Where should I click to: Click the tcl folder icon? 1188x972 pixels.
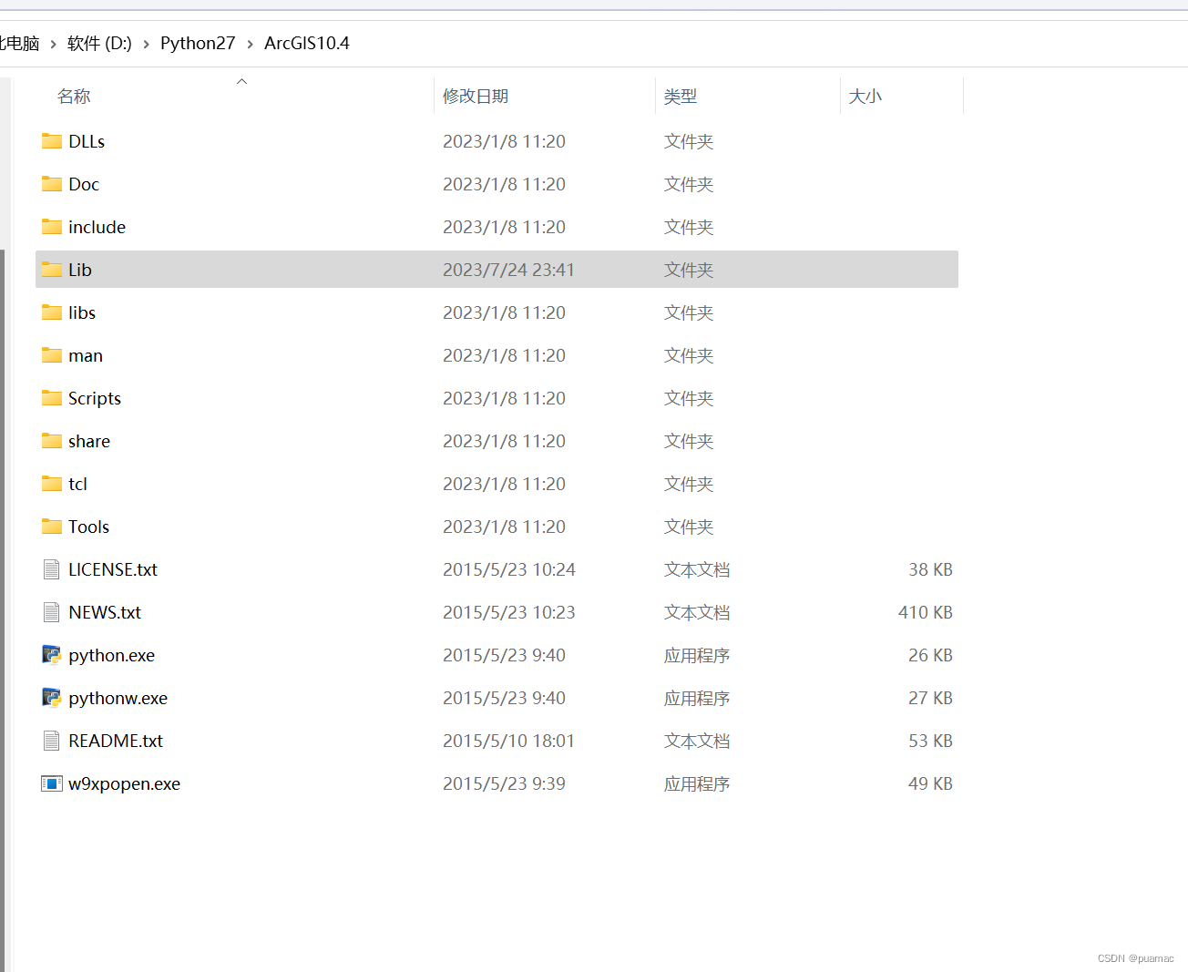pyautogui.click(x=52, y=484)
